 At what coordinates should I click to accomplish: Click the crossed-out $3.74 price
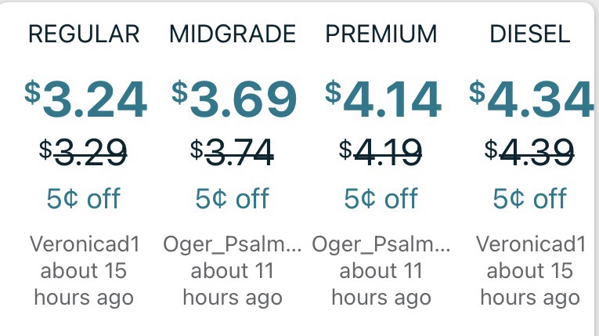(x=233, y=150)
